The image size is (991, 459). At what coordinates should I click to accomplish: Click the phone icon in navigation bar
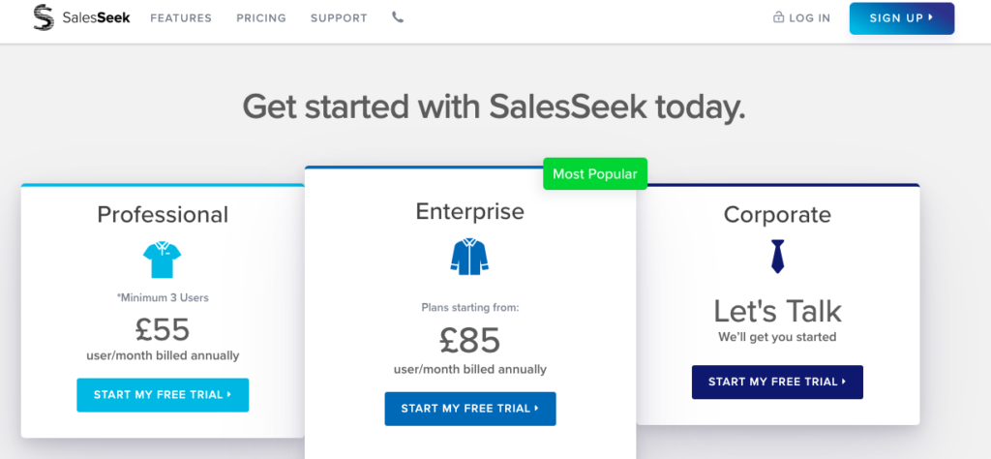click(398, 17)
